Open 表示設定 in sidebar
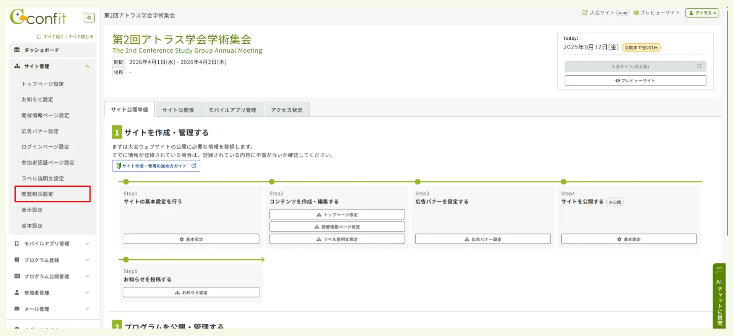 coord(32,210)
